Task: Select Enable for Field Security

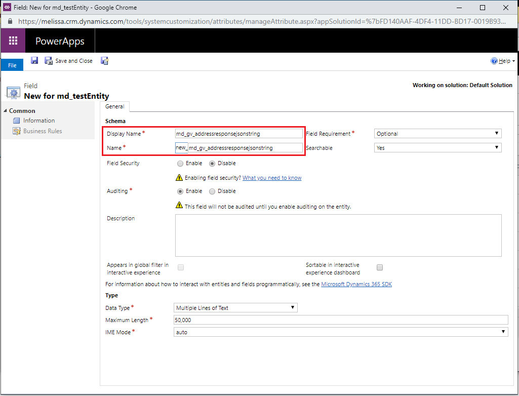Action: click(180, 164)
